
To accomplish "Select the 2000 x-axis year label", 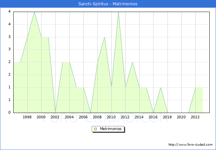I will pos(41,117).
